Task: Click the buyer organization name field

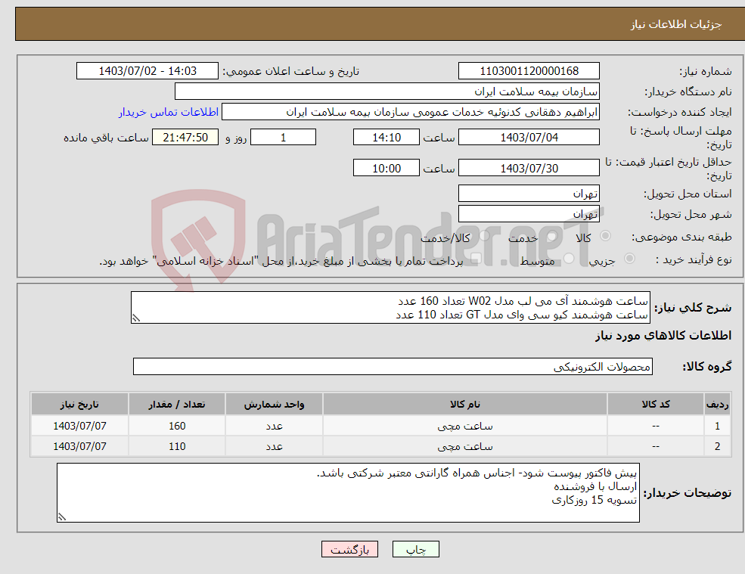Action: [x=387, y=92]
